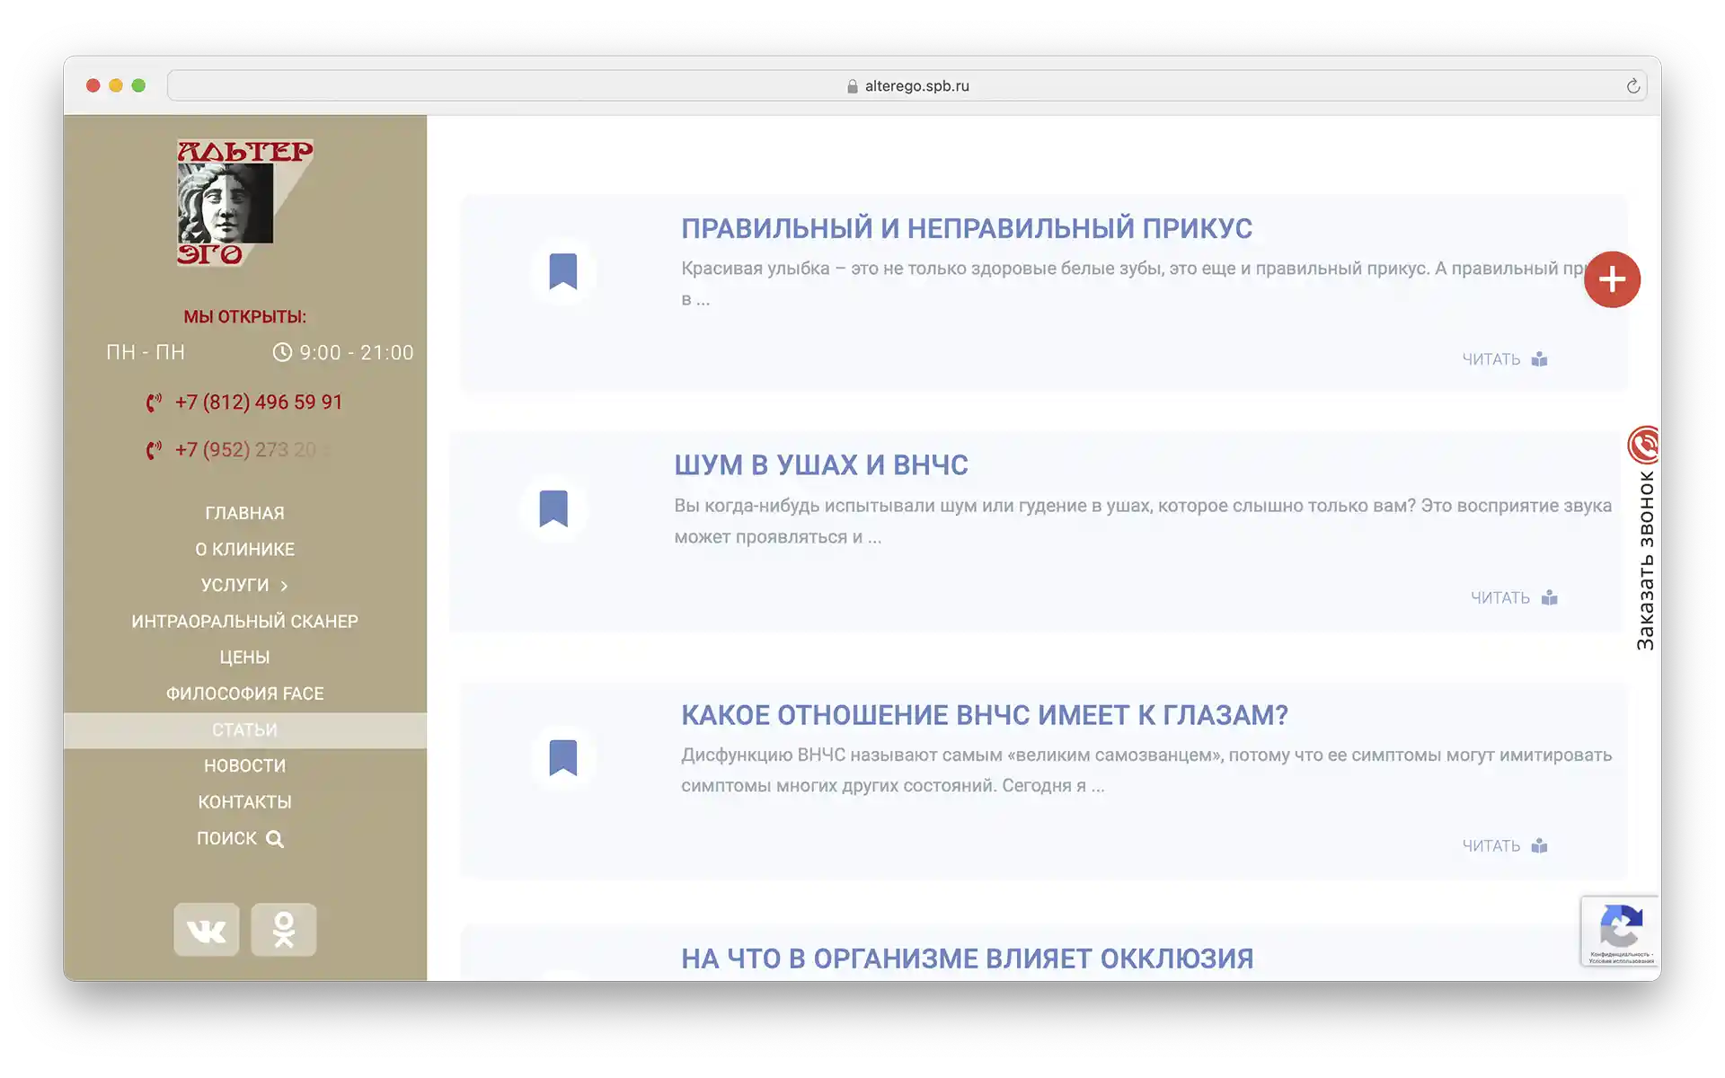Open article КАКОЕ ОТНОШЕНИЕ ВНЧС ИМЕЕТ К ГЛАЗАМ?
This screenshot has height=1078, width=1725.
(985, 715)
